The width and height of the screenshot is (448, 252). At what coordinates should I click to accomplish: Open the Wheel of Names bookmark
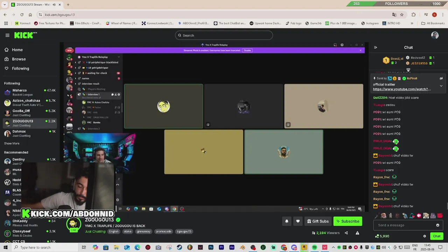[121, 23]
